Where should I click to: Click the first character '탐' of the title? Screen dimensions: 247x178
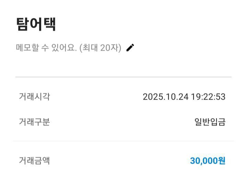pos(23,25)
